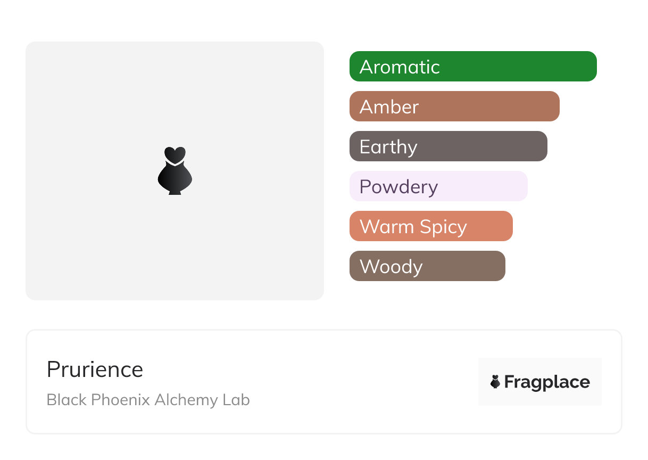
Task: Open the Prurience fragrance title
Action: pyautogui.click(x=95, y=369)
